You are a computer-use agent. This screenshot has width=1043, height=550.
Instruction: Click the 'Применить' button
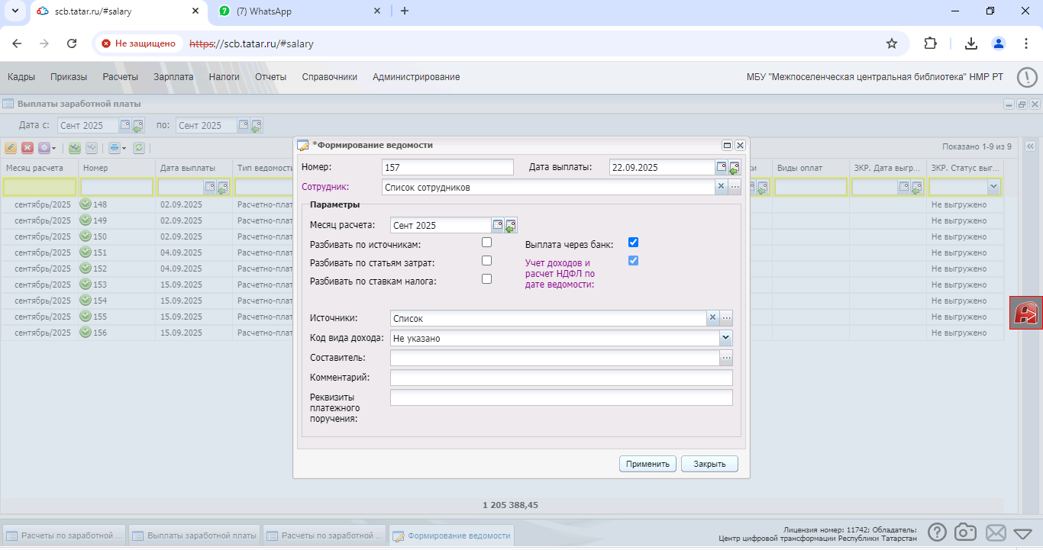pos(647,464)
